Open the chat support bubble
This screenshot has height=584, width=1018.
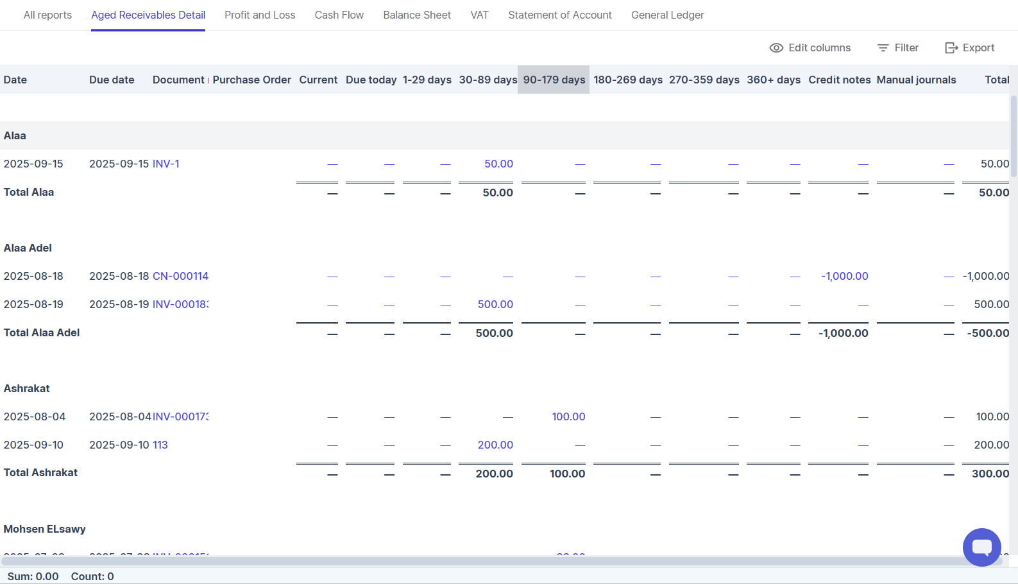click(981, 547)
